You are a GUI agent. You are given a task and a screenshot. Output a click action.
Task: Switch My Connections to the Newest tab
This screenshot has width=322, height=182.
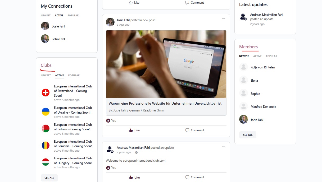pos(46,16)
